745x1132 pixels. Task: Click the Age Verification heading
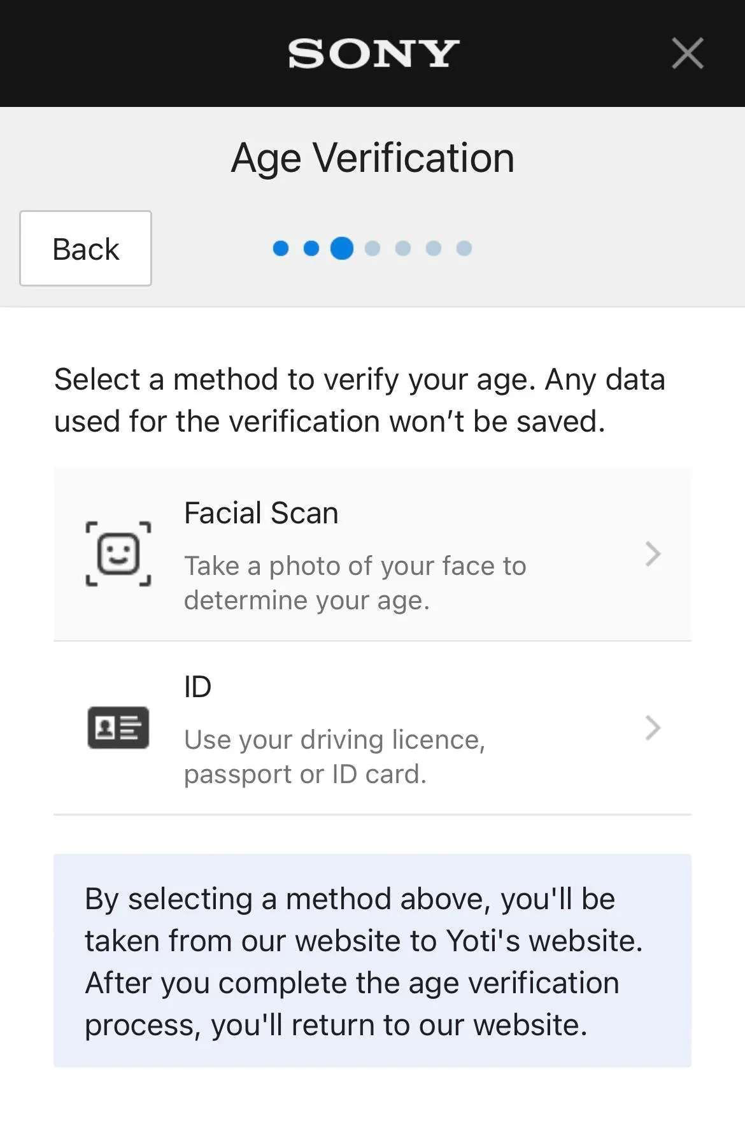pos(372,158)
